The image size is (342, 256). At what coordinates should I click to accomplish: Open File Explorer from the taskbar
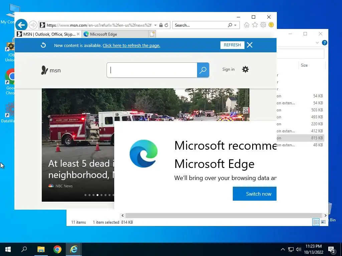(41, 249)
